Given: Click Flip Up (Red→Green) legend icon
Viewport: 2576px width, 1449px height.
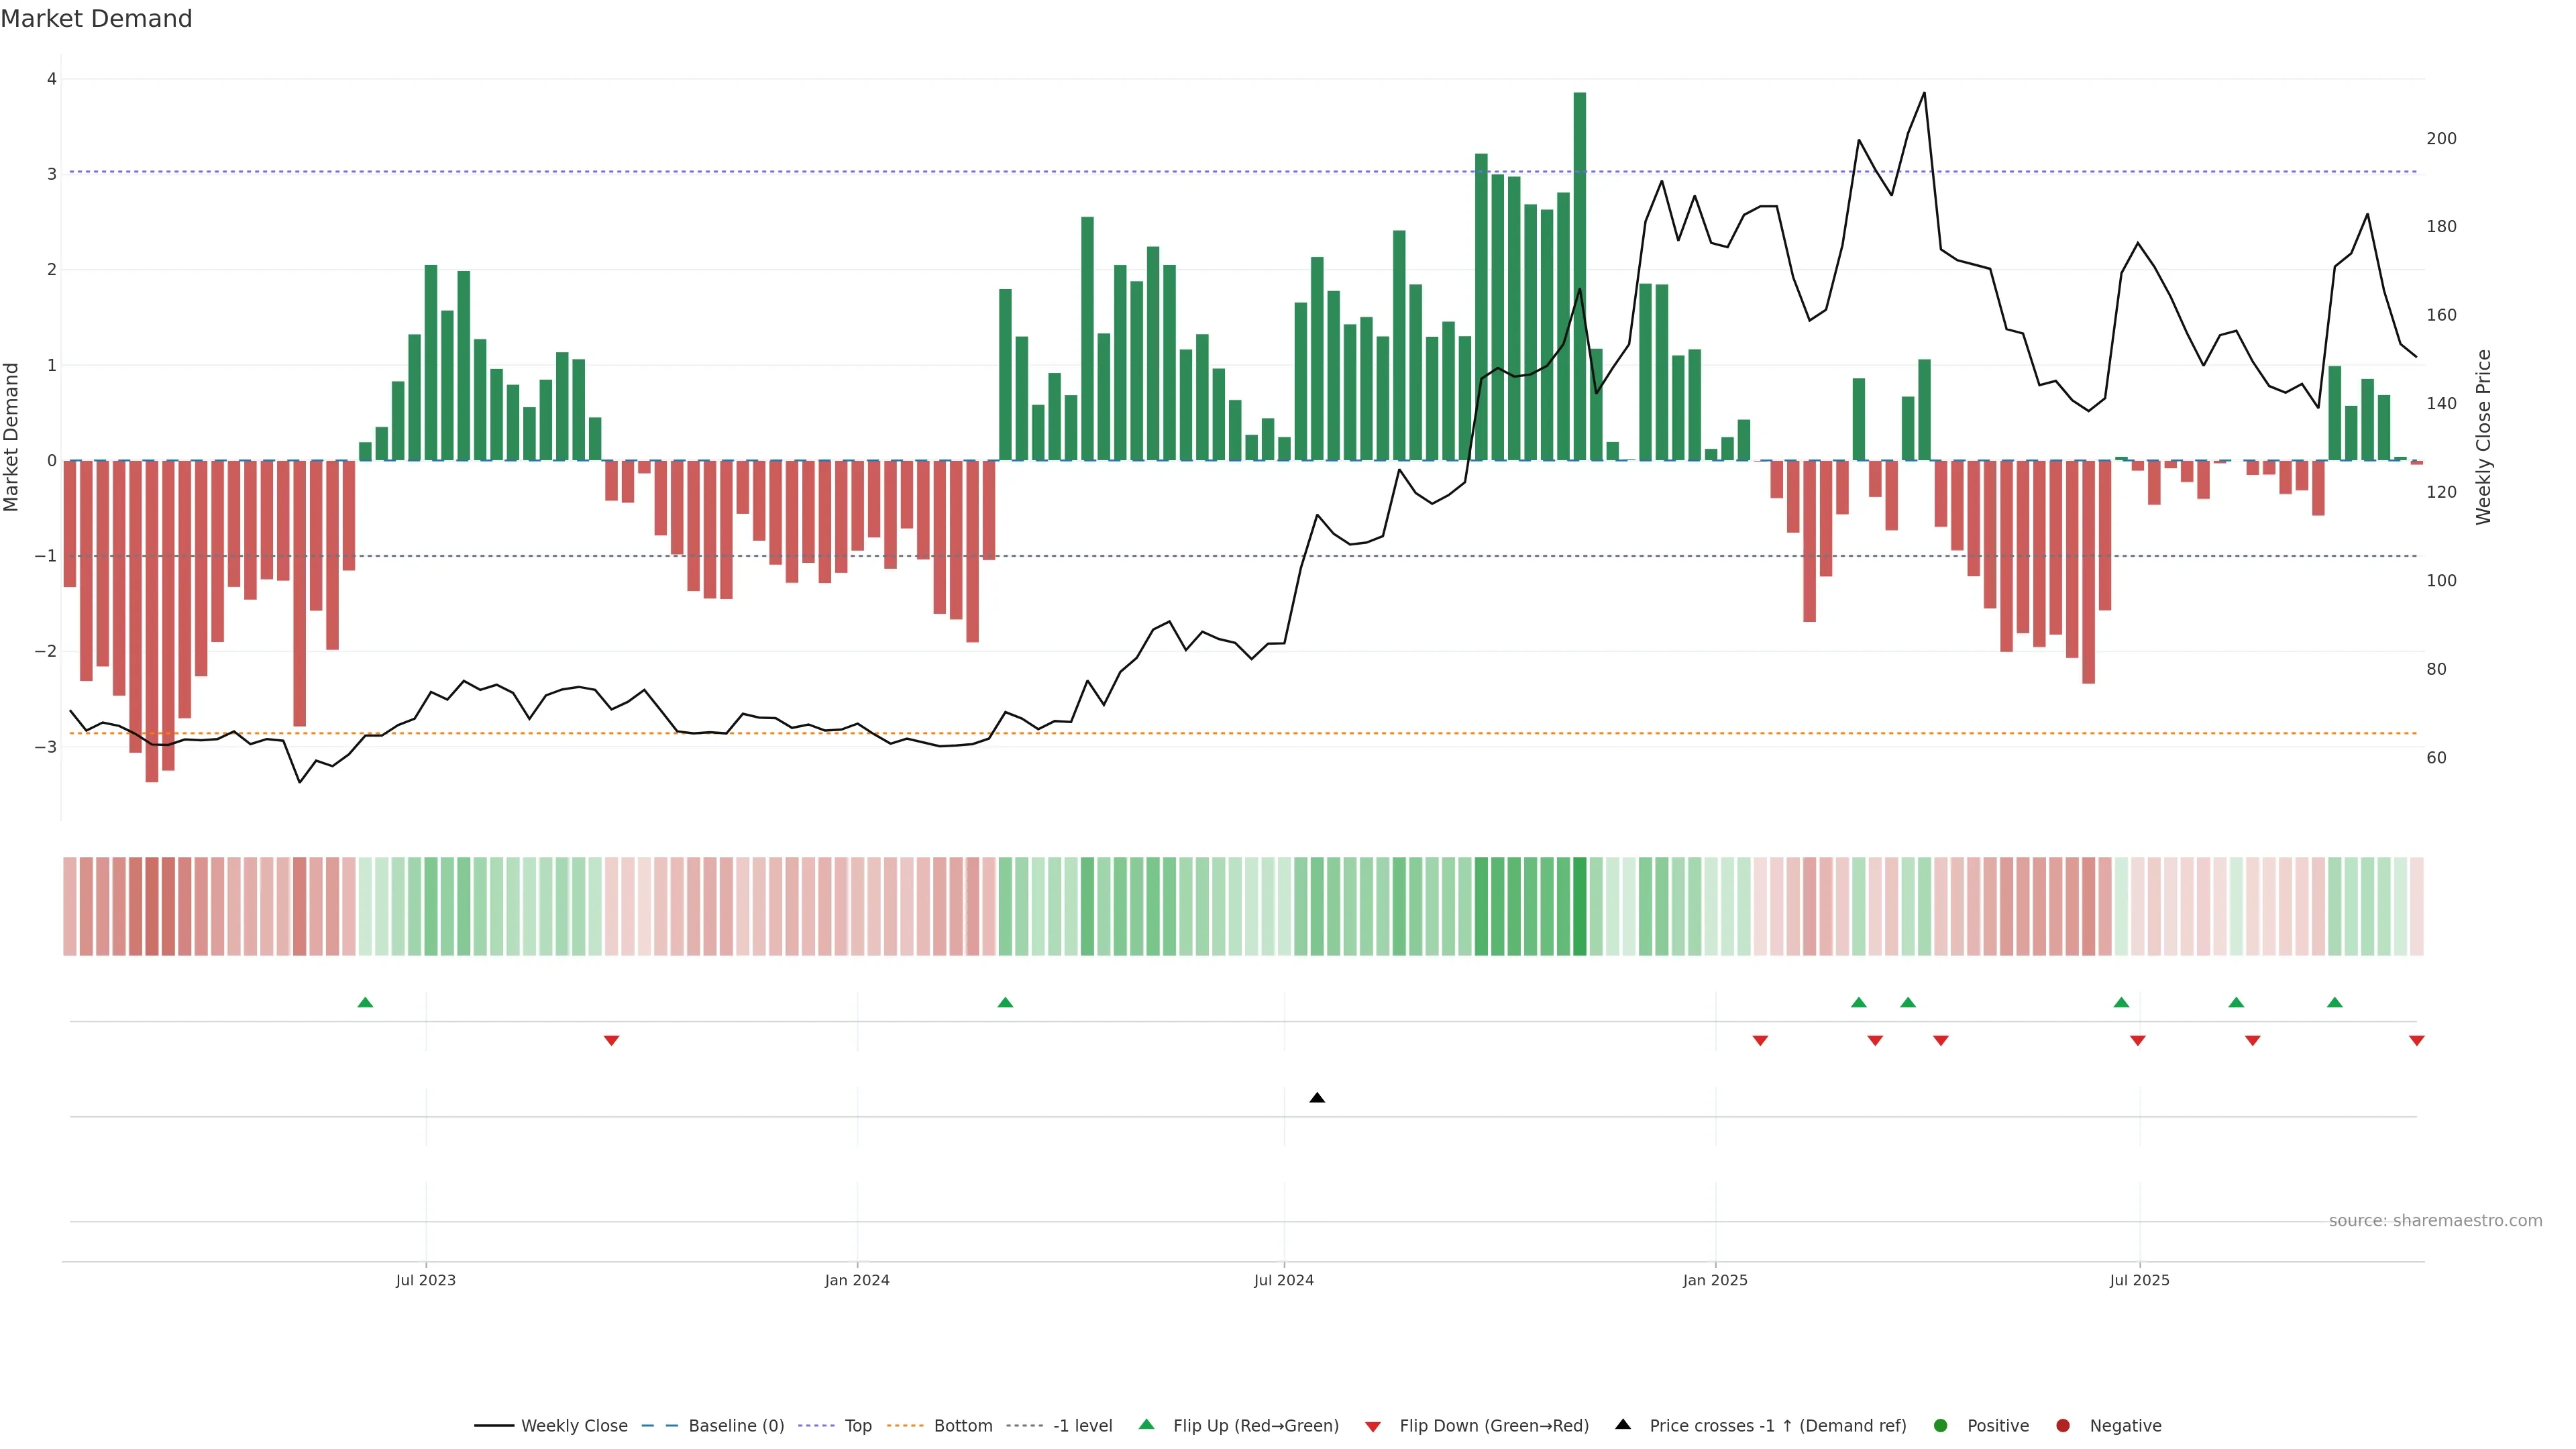Looking at the screenshot, I should pyautogui.click(x=1146, y=1425).
